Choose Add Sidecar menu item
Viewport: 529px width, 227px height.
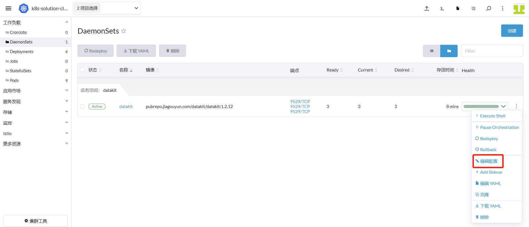497,172
